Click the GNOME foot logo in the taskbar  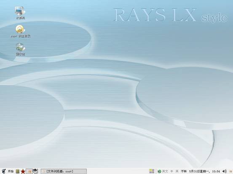pos(3,171)
